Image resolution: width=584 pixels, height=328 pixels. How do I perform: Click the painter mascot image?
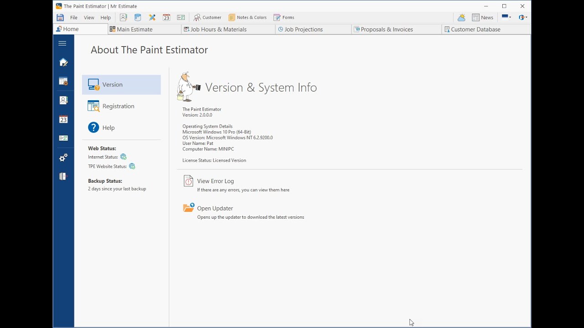188,86
